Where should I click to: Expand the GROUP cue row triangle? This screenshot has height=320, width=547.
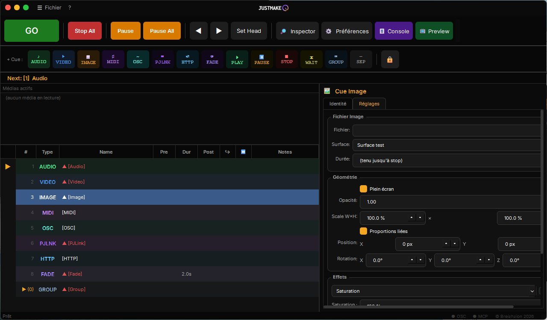coord(24,289)
